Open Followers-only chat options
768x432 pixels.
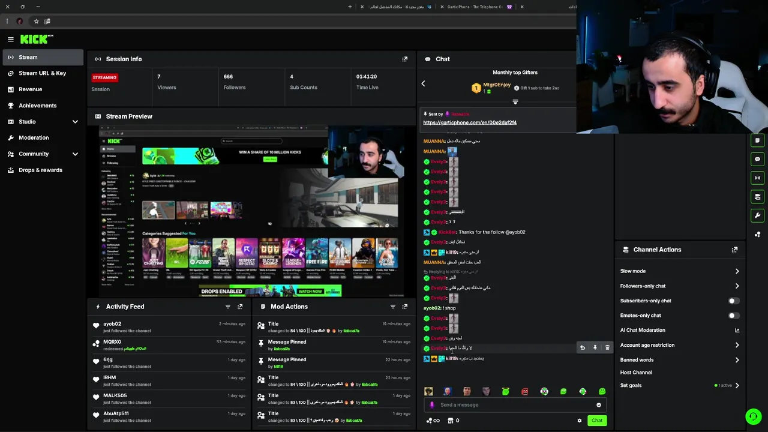(x=679, y=286)
